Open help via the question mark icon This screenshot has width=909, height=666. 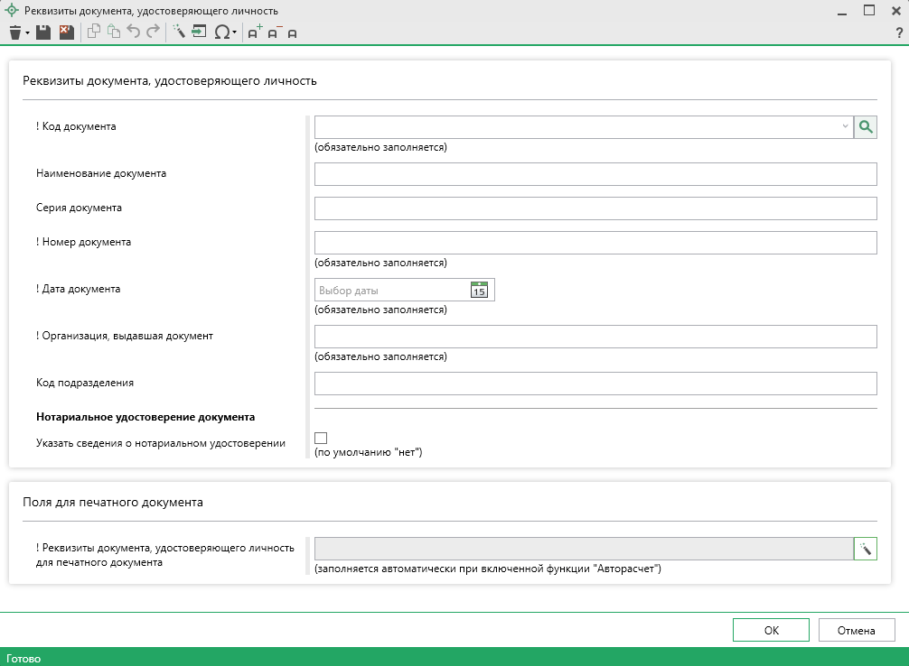[x=899, y=32]
